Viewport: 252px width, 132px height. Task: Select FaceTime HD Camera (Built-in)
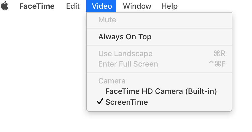click(159, 91)
